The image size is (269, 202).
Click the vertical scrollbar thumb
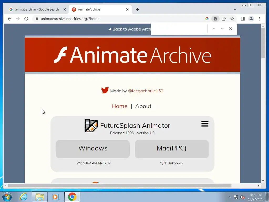(263, 43)
